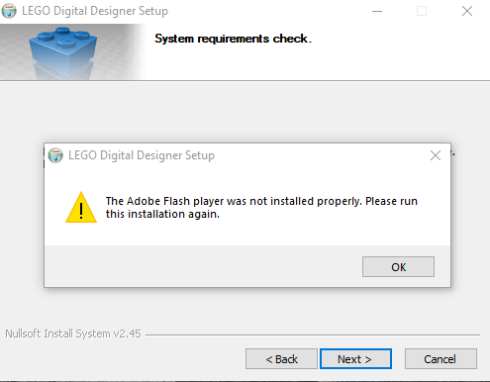
Task: Close the main Setup window
Action: click(467, 11)
